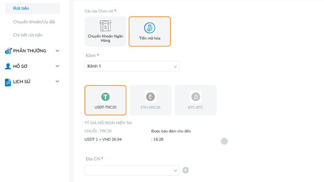Click the green Tether USDT icon

tap(105, 97)
